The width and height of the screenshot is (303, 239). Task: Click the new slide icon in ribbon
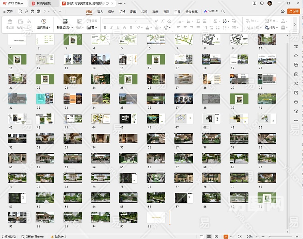[65, 21]
